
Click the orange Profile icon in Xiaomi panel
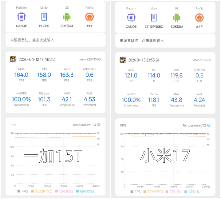tap(199, 18)
